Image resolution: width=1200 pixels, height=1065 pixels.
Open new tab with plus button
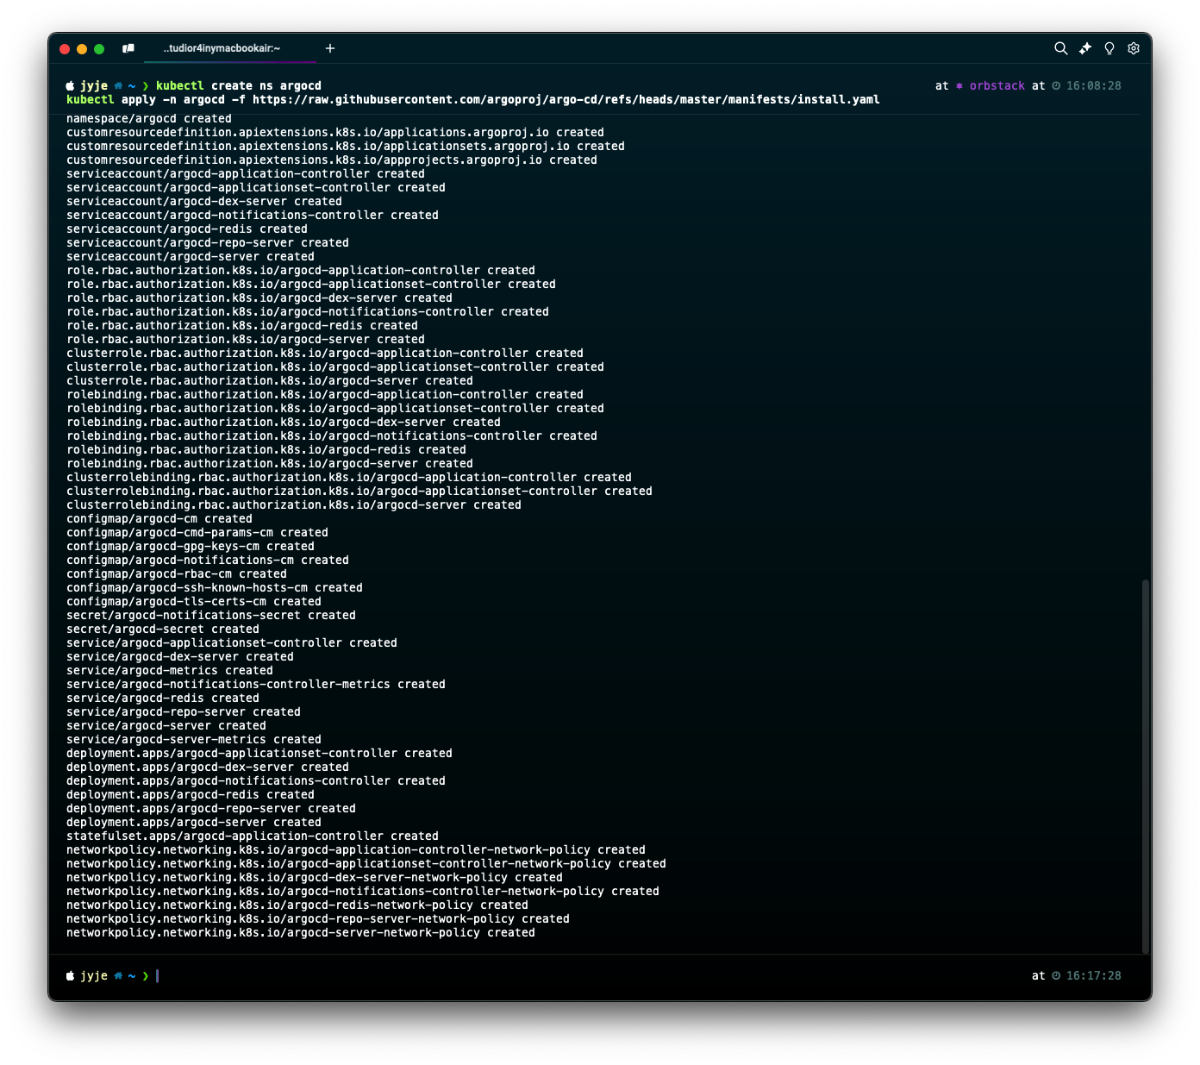coord(330,48)
